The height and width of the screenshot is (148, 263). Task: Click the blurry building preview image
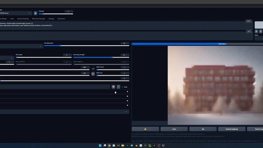click(215, 85)
